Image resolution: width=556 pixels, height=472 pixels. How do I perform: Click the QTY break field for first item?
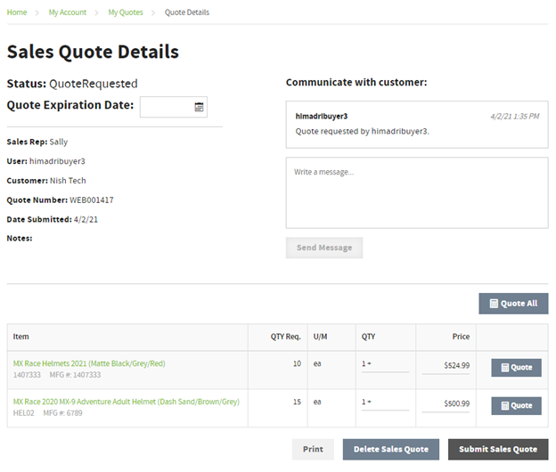coord(385,365)
